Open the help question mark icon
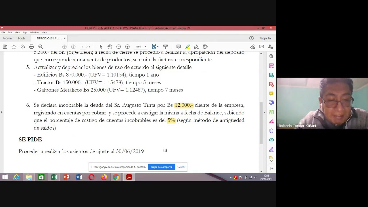Viewport: 368px width, 207px height. pos(251,38)
